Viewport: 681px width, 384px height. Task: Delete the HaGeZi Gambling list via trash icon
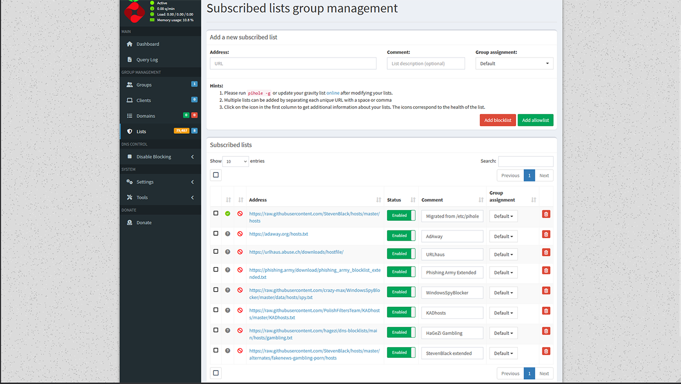(546, 331)
